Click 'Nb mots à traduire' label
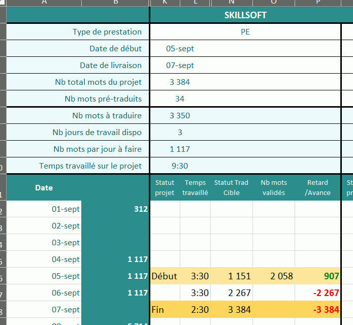 [107, 115]
